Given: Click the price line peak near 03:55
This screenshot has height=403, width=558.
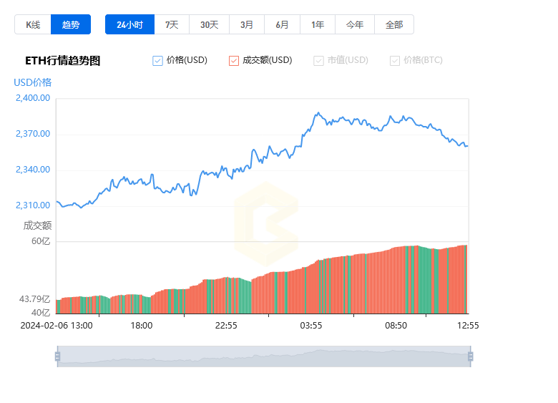Looking at the screenshot, I should [318, 113].
